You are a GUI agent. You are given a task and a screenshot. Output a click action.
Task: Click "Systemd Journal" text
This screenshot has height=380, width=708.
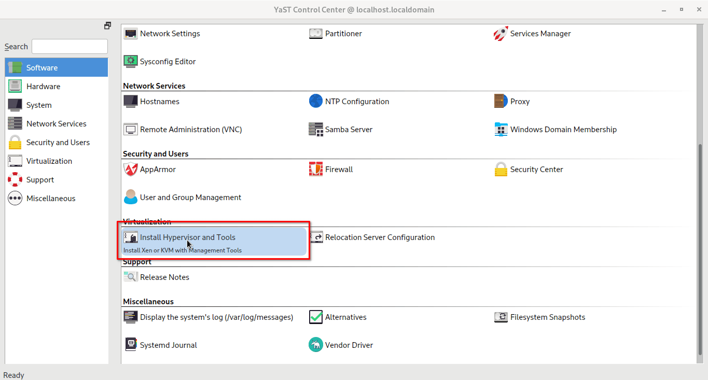(x=169, y=345)
